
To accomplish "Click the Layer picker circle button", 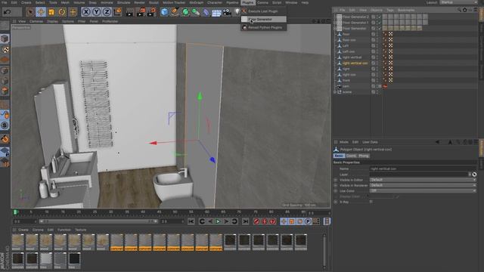I will point(474,175).
